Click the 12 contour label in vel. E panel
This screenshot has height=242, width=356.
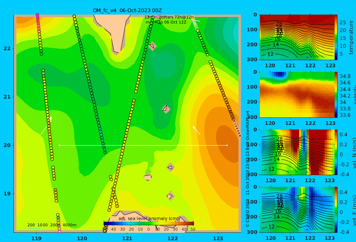[x=271, y=227]
